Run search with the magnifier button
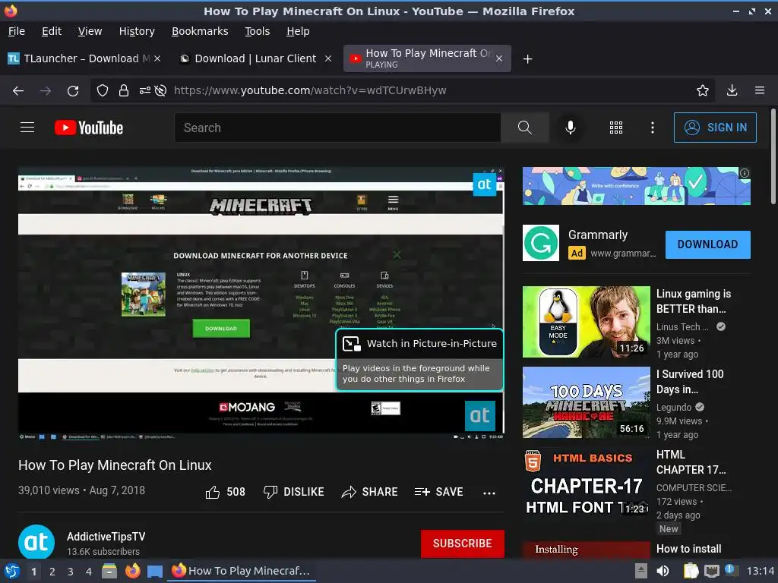The width and height of the screenshot is (778, 583). pos(524,128)
